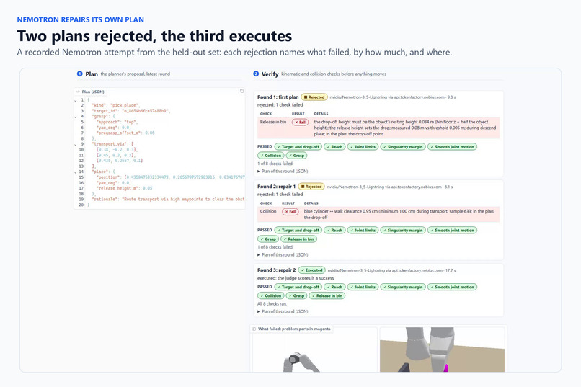Click the Smooth joint motion chip in Round 2
581x387 pixels.
452,231
